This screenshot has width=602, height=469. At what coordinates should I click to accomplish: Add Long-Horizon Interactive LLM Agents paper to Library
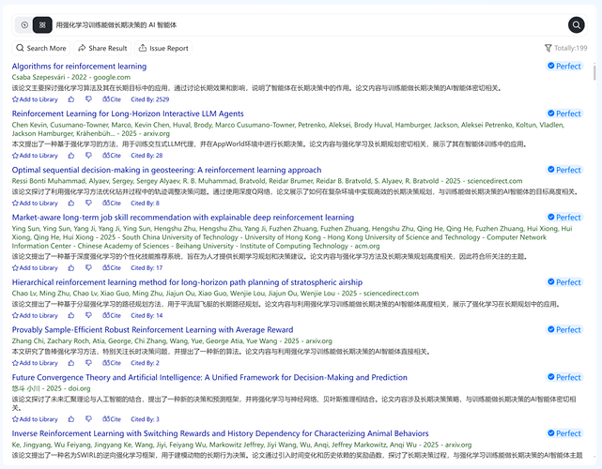click(x=35, y=156)
